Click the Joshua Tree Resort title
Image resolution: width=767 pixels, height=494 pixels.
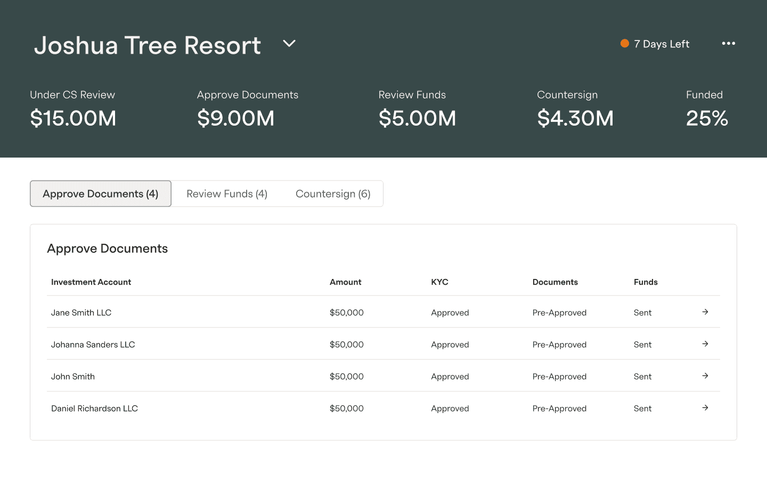[148, 45]
